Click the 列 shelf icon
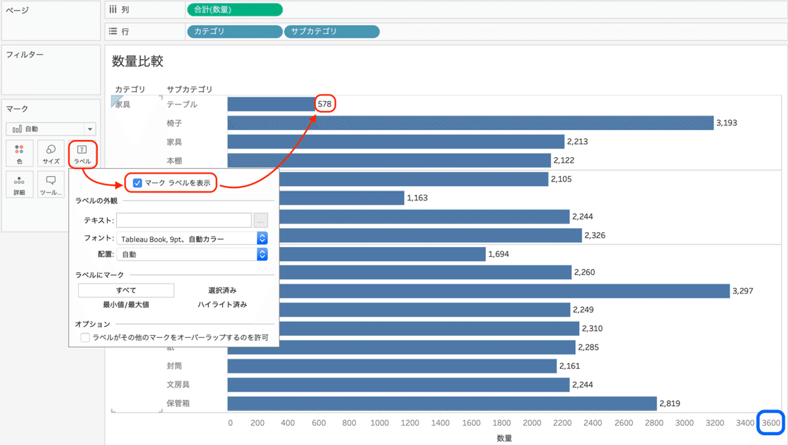The image size is (788, 445). [114, 9]
